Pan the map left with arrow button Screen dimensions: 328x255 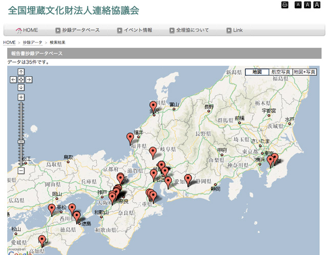(13, 80)
